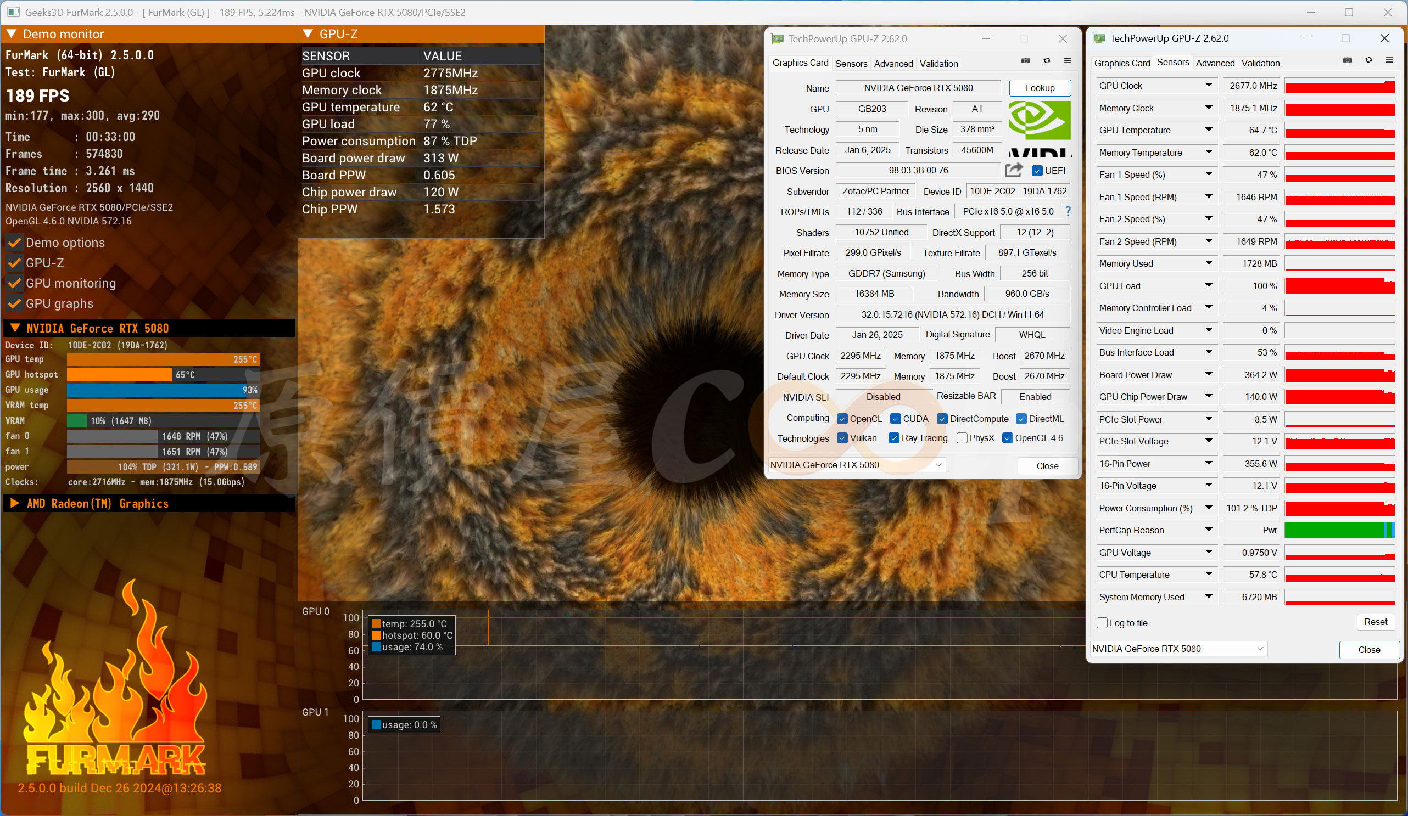This screenshot has width=1408, height=816.
Task: Refresh icon in GPU-Z Graphics Card window
Action: click(x=1047, y=61)
